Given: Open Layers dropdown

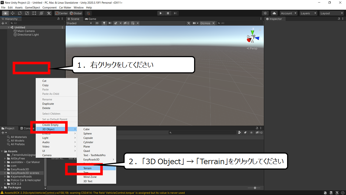Looking at the screenshot, I should 308,13.
